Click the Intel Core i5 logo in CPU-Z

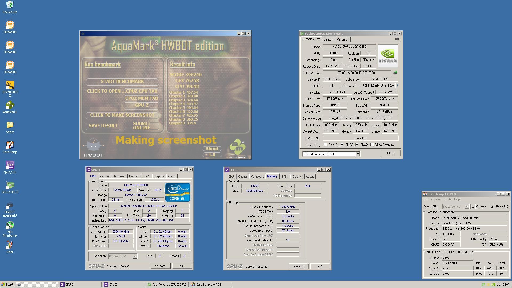tap(178, 192)
